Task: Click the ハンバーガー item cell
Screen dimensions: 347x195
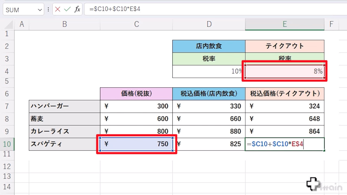Action: tap(65, 106)
